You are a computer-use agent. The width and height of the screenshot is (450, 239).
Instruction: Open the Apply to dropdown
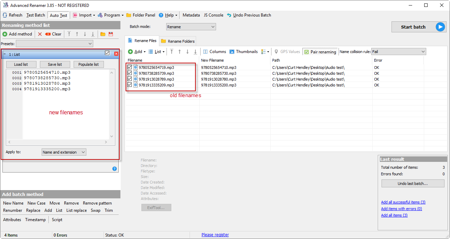pos(64,152)
